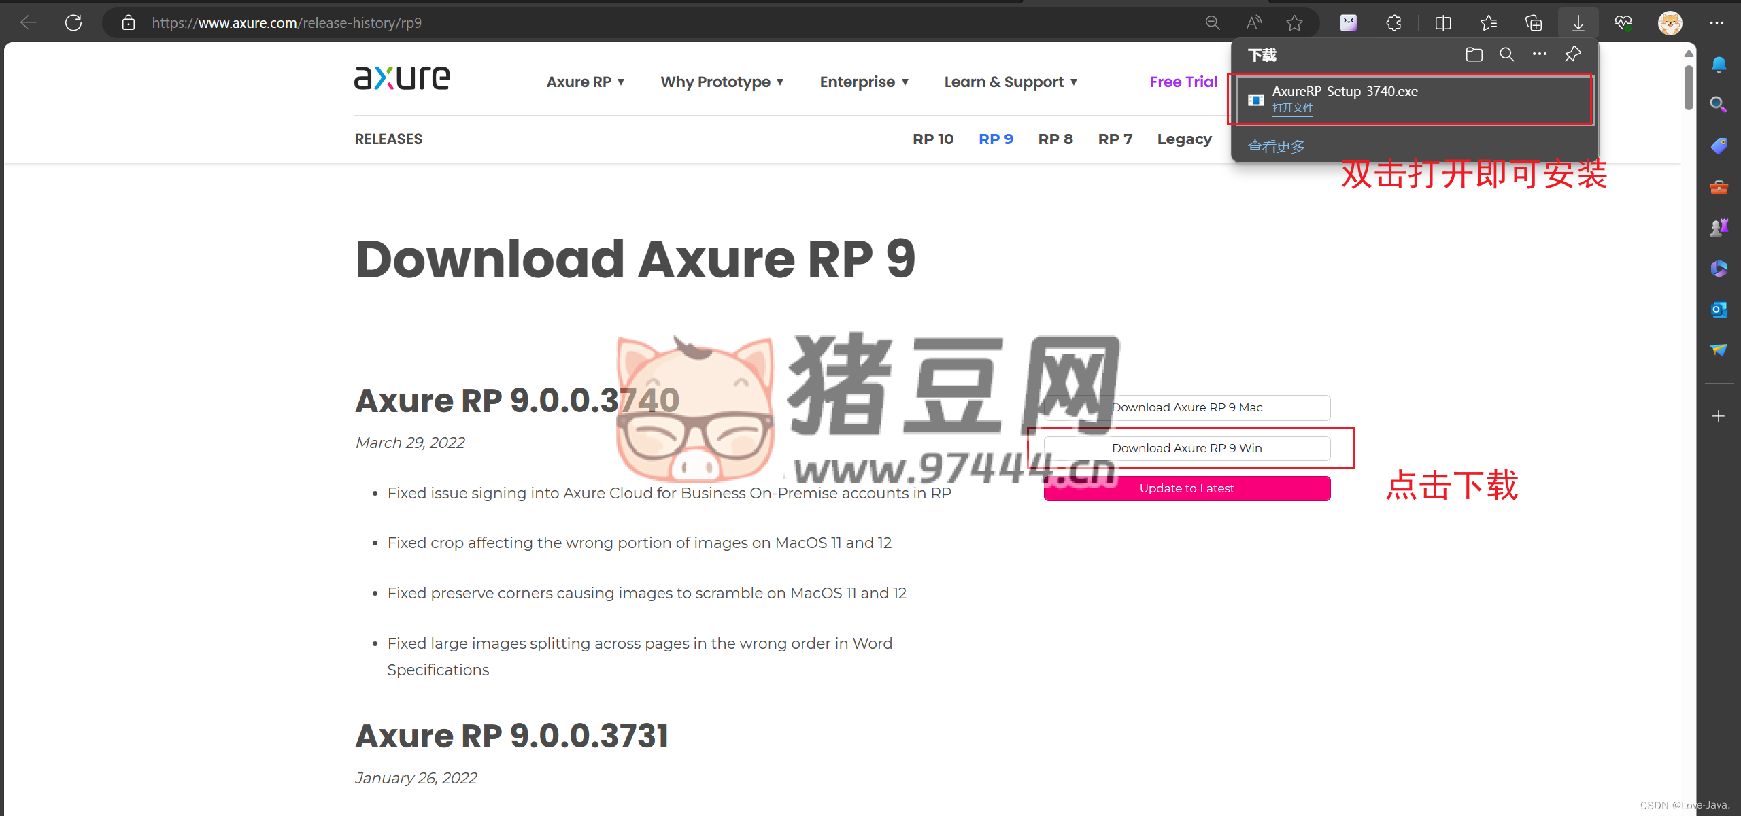Toggle split screen icon
This screenshot has width=1741, height=816.
pyautogui.click(x=1443, y=23)
